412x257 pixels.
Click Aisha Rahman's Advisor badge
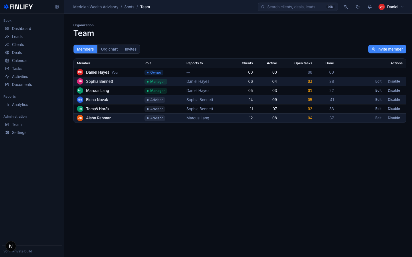[x=155, y=118]
